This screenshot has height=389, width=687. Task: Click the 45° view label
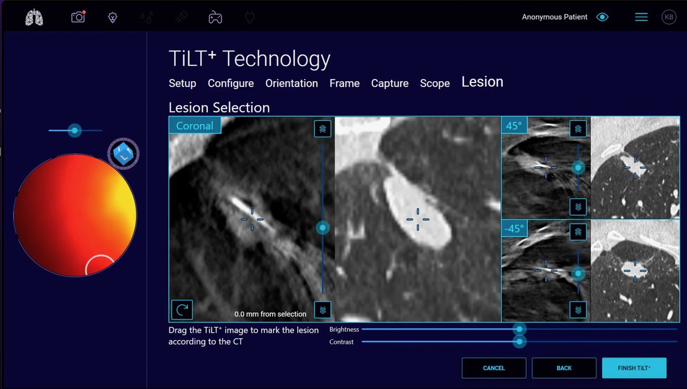pyautogui.click(x=513, y=125)
